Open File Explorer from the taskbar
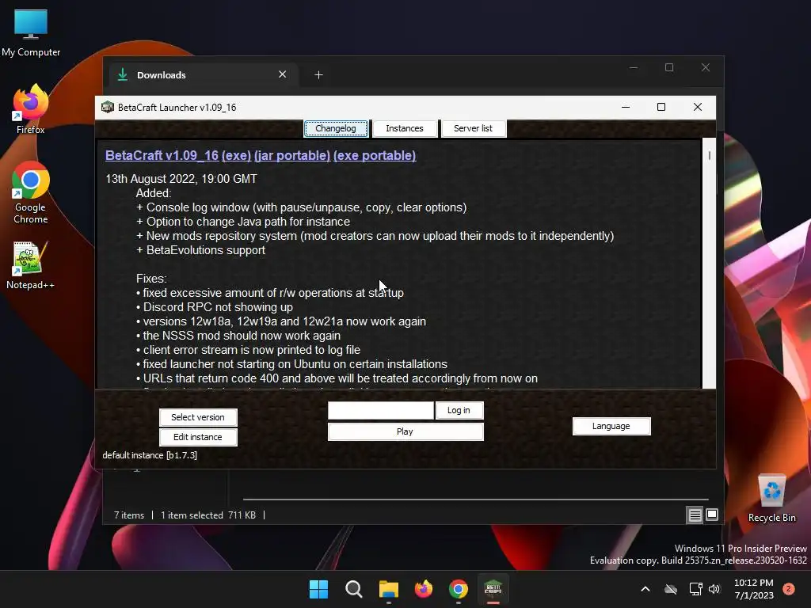 coord(388,589)
